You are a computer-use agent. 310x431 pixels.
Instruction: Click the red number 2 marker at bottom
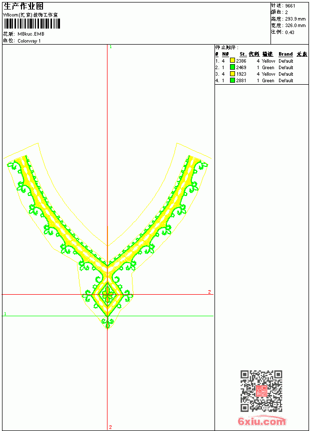[110, 427]
